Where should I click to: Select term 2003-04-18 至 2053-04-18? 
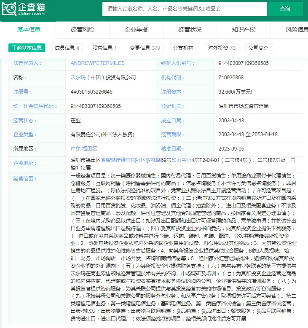click(248, 134)
